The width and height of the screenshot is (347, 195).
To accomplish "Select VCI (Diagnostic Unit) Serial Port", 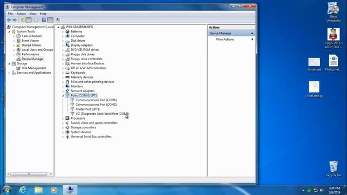I will (102, 114).
